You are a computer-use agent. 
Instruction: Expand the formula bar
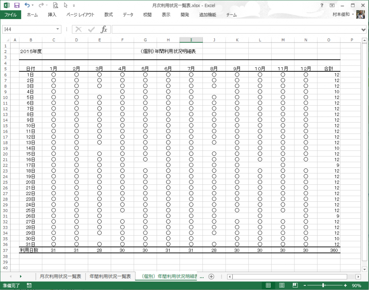[x=364, y=29]
